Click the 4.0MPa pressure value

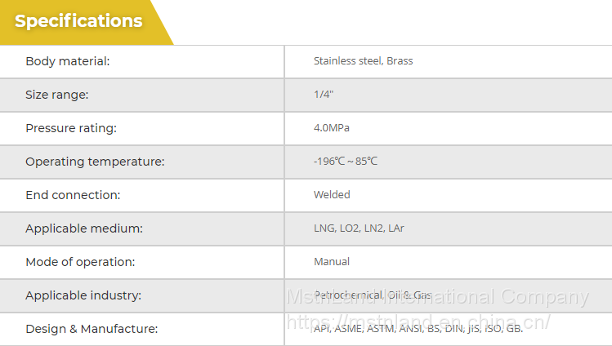(x=332, y=128)
